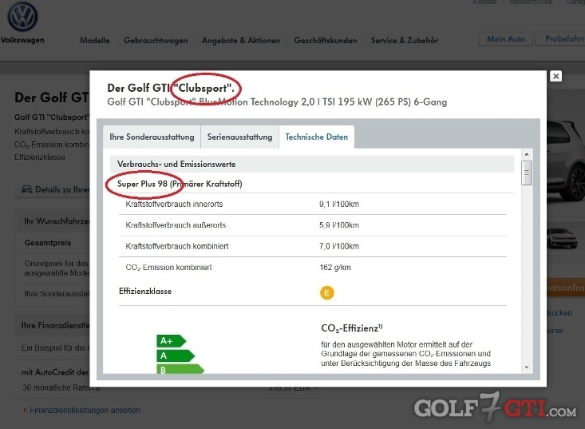Click 'Verbrauchs- und Emissionswerte' section header
Viewport: 585px width, 429px height.
coord(312,164)
